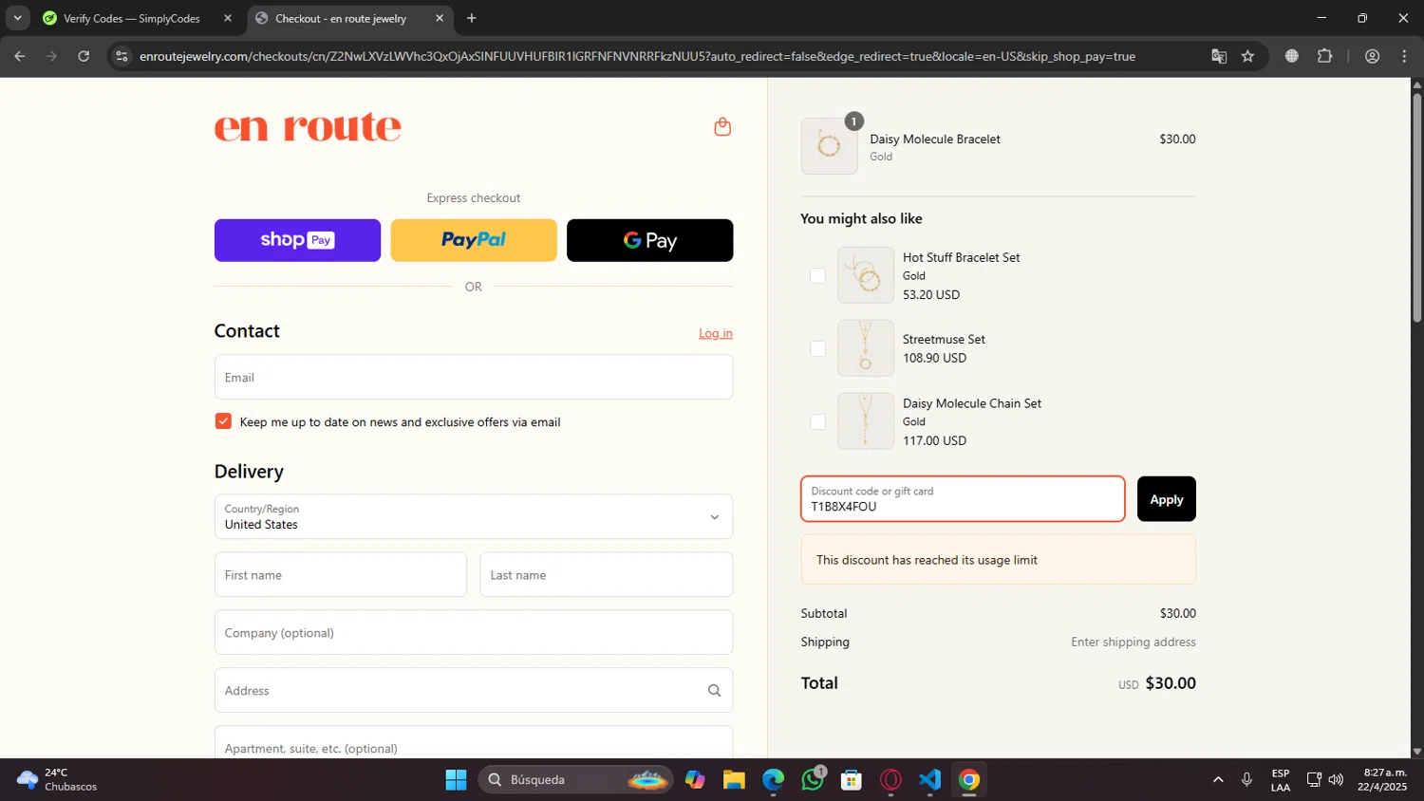Open Visual Studio Code from the taskbar
Viewport: 1424px width, 801px height.
(929, 780)
